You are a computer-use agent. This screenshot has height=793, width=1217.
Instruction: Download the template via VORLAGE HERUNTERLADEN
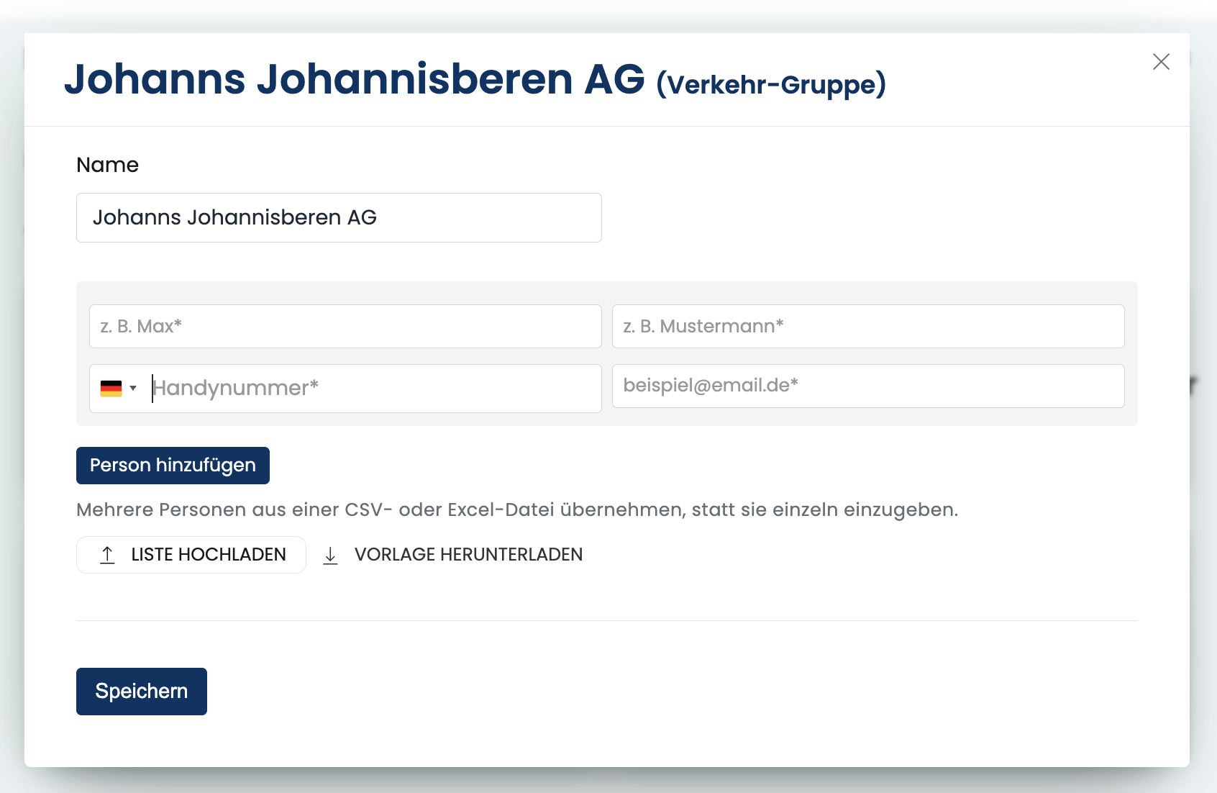tap(453, 555)
